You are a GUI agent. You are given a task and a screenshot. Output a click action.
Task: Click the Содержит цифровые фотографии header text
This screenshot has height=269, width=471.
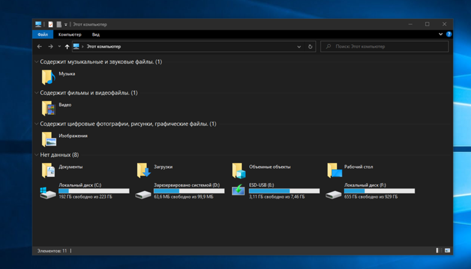coord(128,124)
